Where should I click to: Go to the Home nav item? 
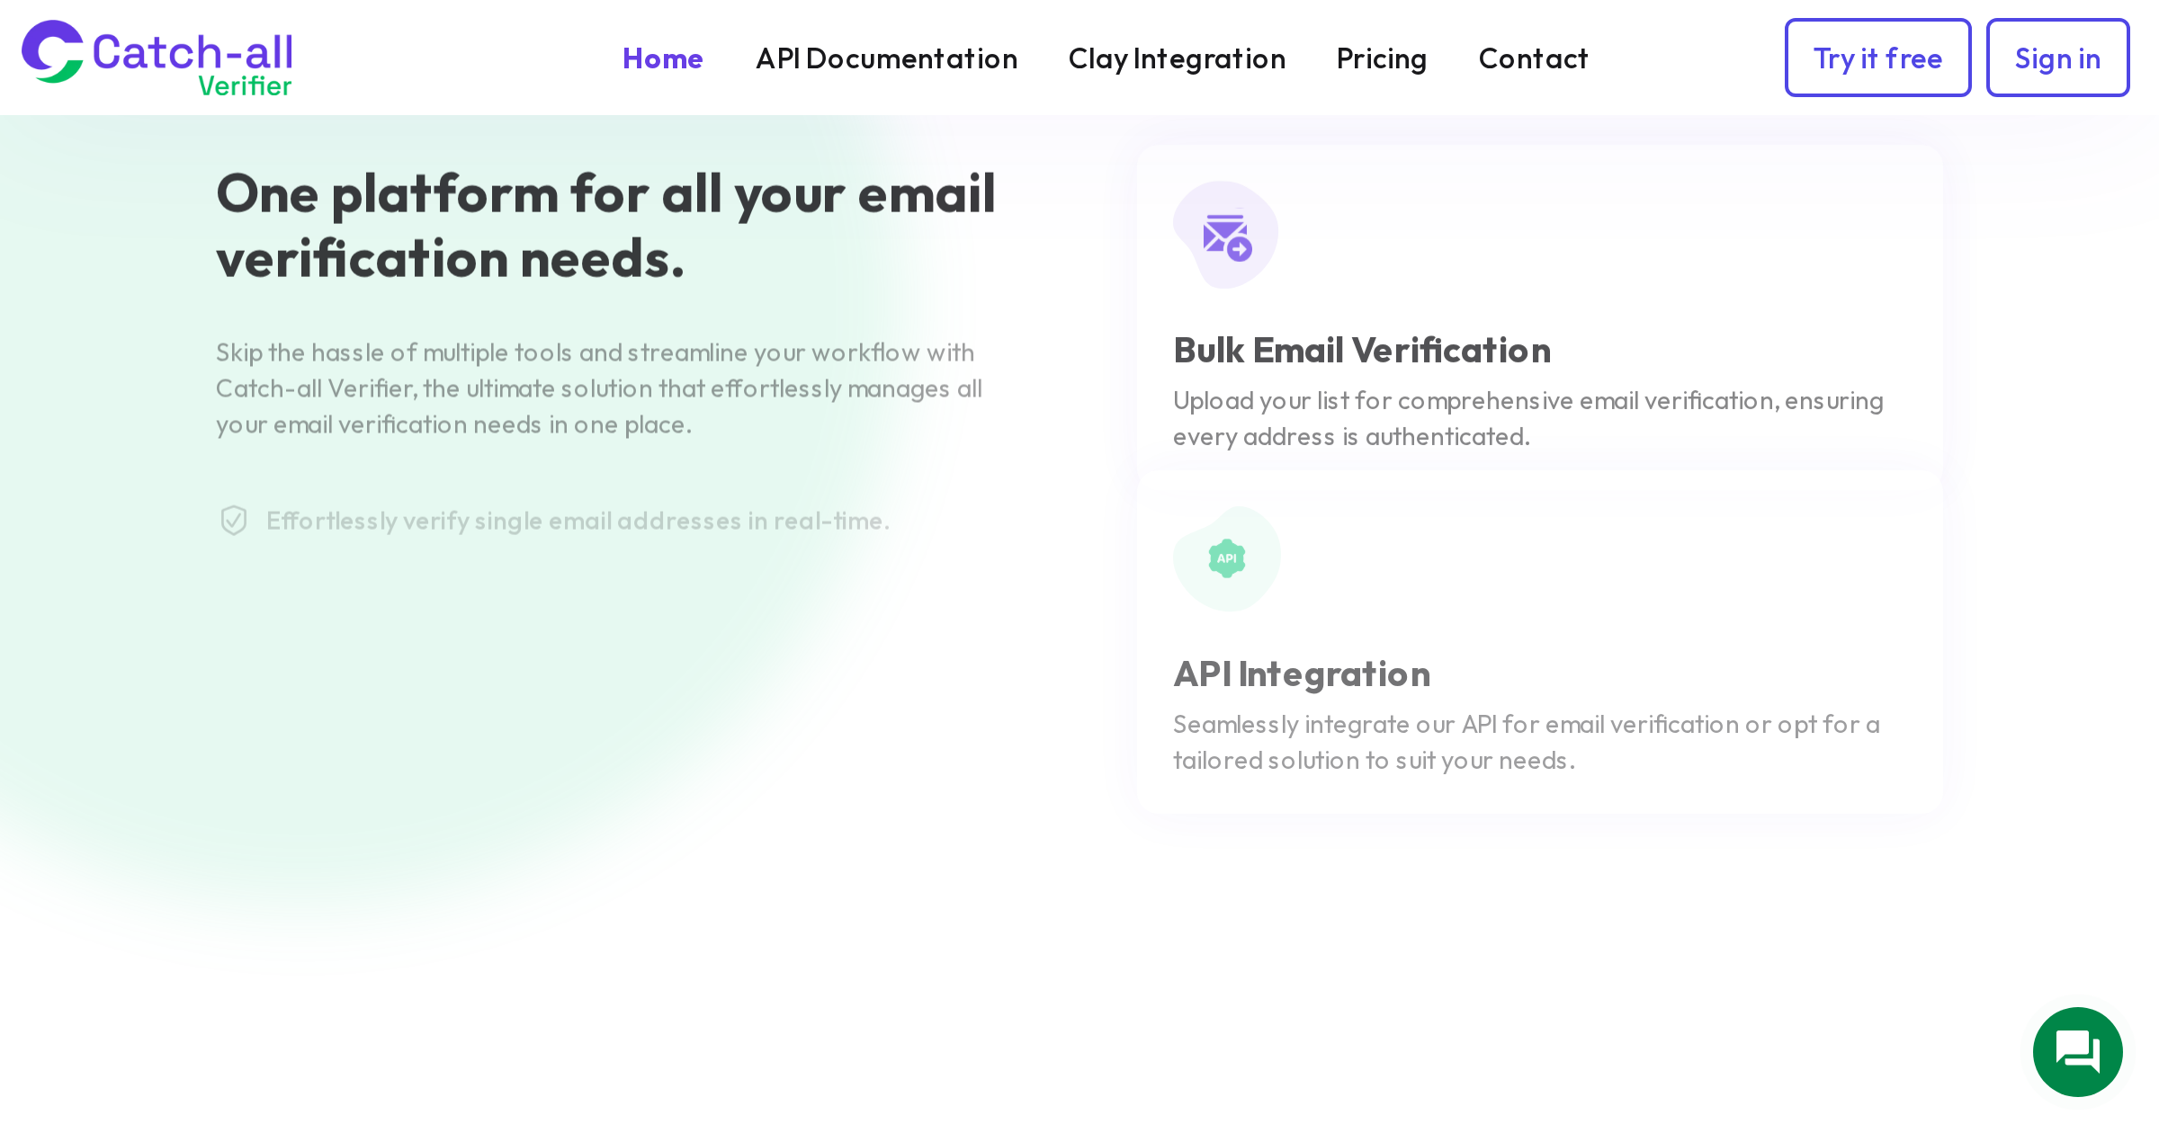[662, 58]
